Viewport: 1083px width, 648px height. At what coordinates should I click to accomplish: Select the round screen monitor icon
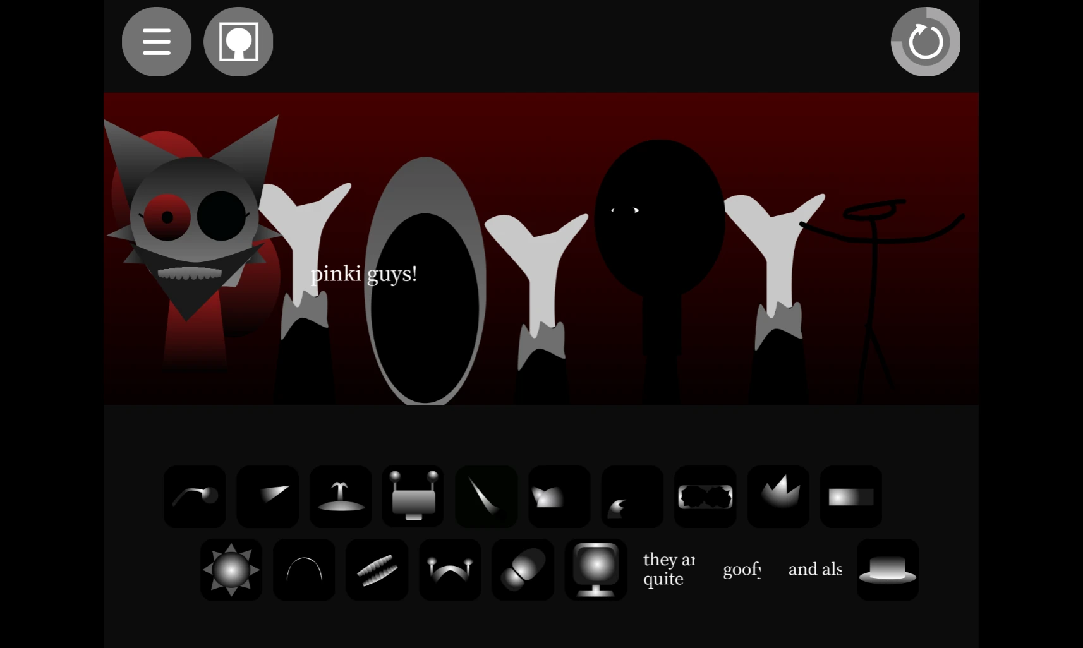point(596,569)
